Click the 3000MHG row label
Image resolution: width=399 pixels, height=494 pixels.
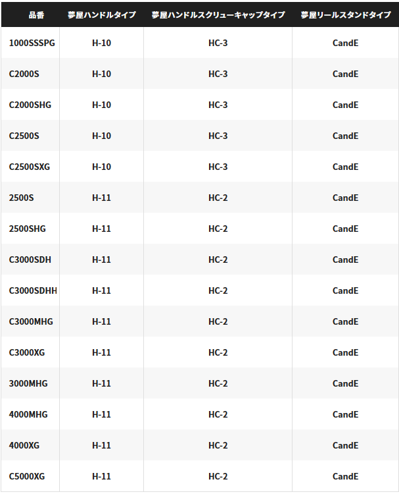click(x=28, y=383)
